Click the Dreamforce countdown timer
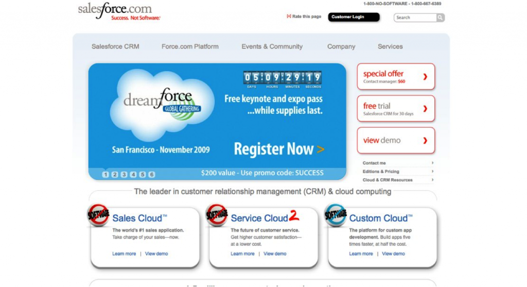This screenshot has height=287, width=527. (283, 80)
